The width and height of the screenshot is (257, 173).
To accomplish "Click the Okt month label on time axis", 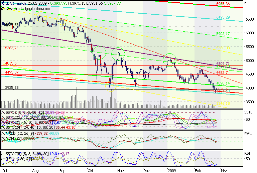I will coord(90,170).
